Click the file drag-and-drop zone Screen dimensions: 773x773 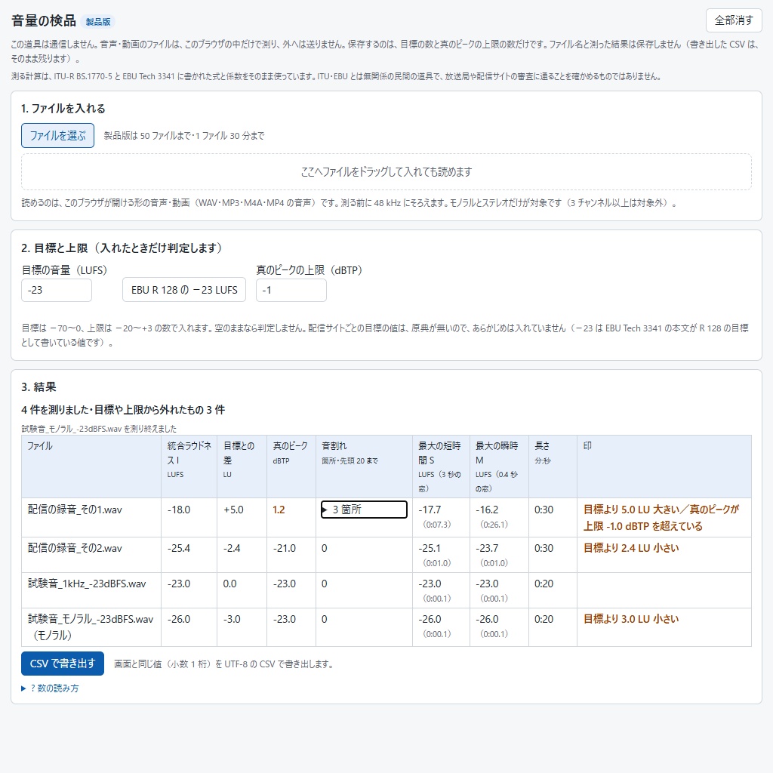pyautogui.click(x=386, y=171)
